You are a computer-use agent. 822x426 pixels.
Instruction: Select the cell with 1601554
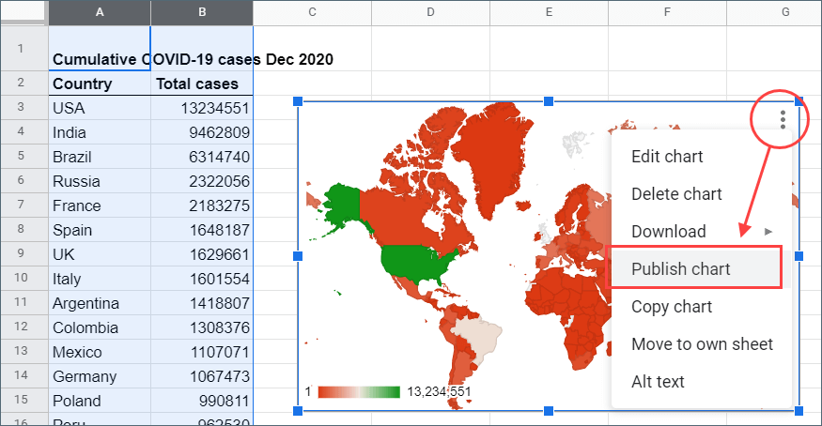(x=202, y=279)
